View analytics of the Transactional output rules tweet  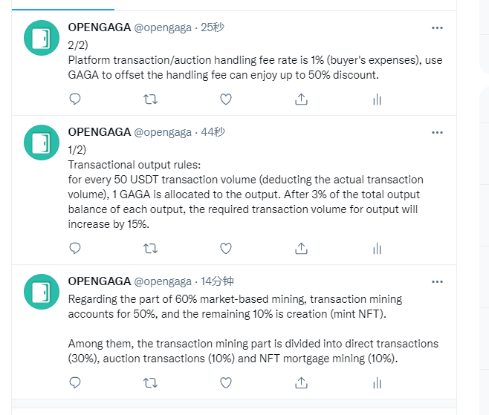tap(377, 249)
